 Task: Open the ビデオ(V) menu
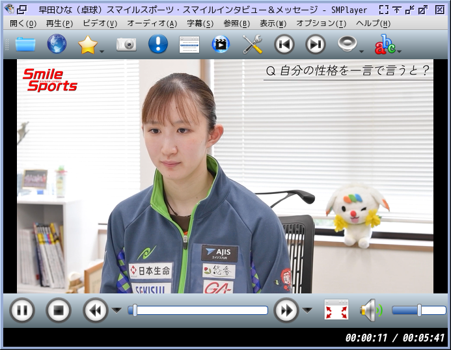[100, 23]
